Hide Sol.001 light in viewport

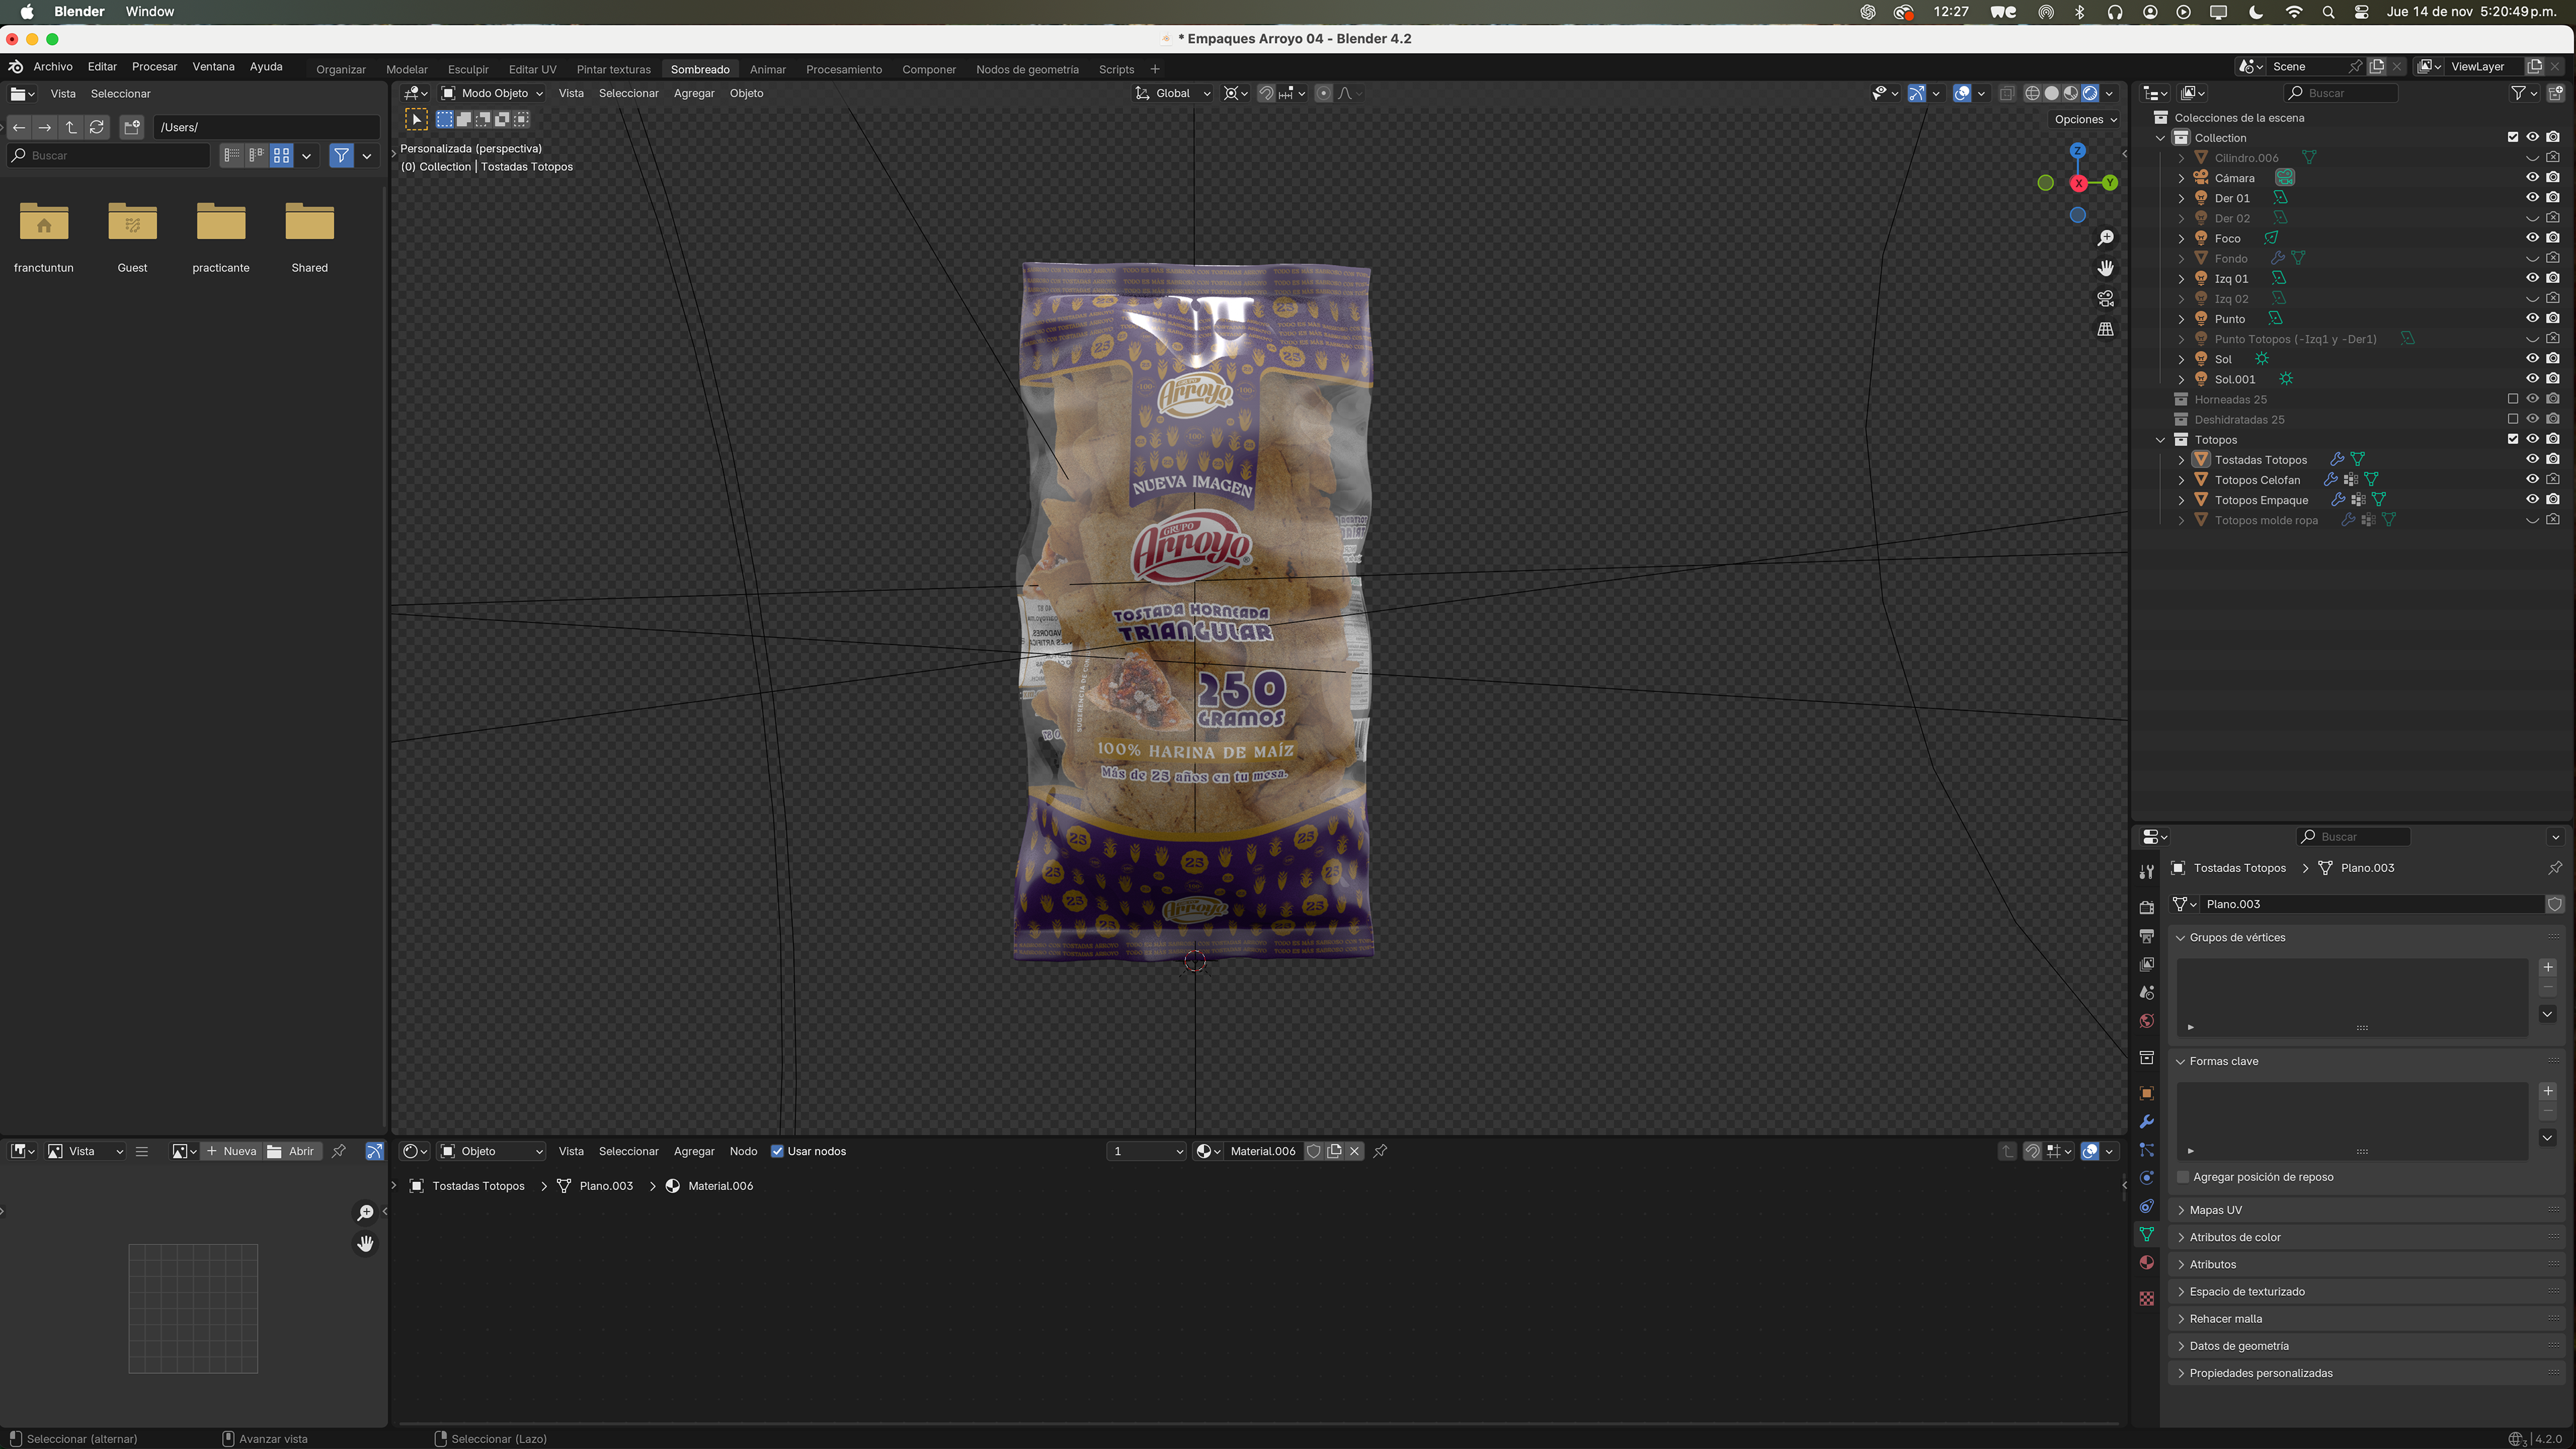pyautogui.click(x=2532, y=379)
